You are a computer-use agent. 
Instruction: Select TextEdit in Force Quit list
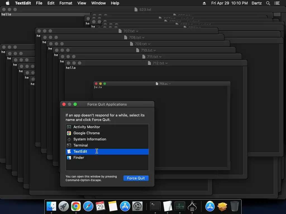tap(107, 152)
